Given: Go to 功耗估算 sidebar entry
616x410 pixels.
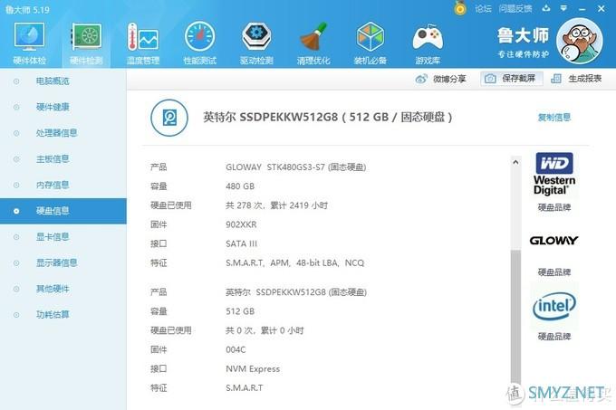Looking at the screenshot, I should click(x=52, y=315).
